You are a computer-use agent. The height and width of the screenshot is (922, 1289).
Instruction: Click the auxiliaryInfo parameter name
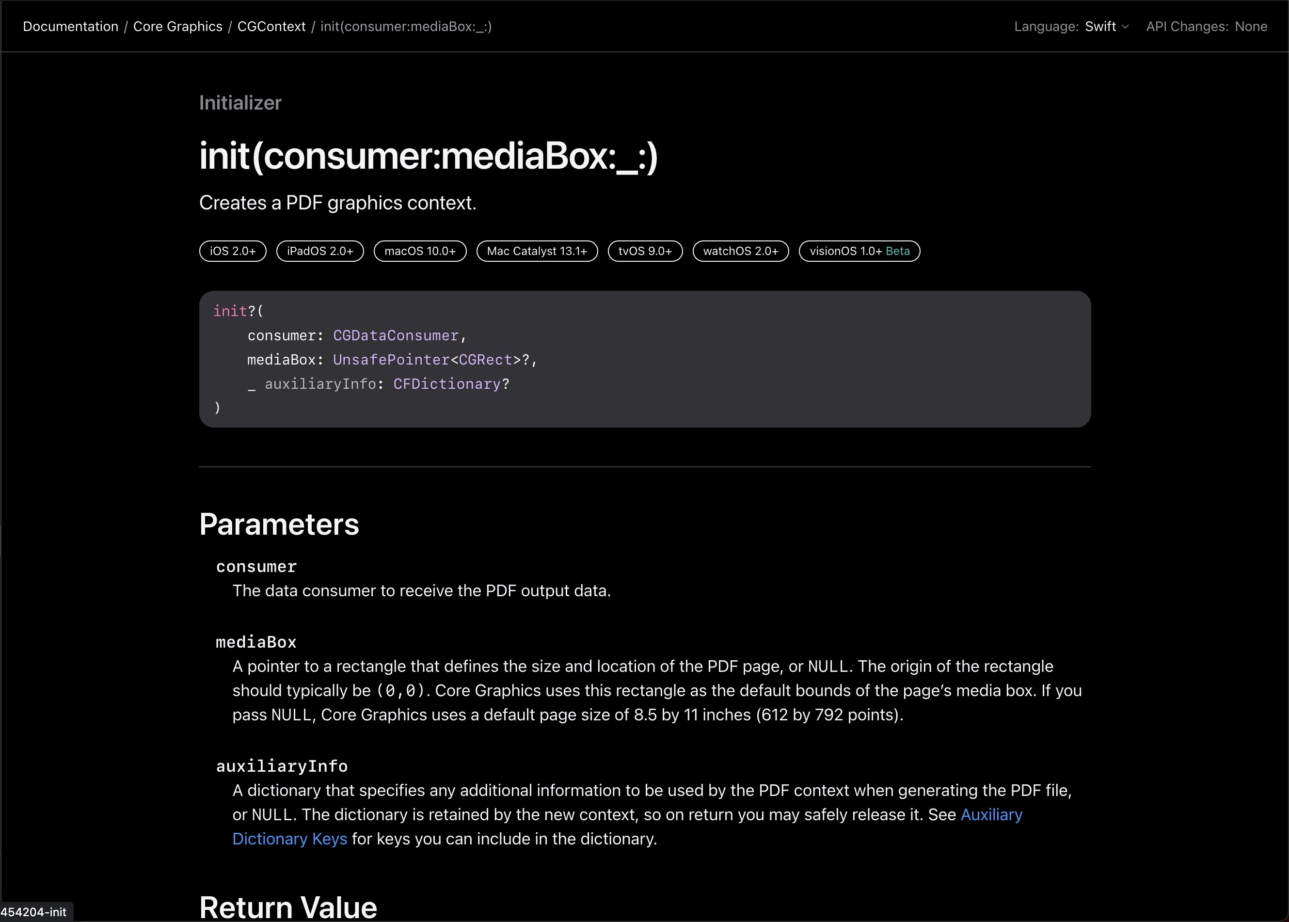tap(282, 766)
